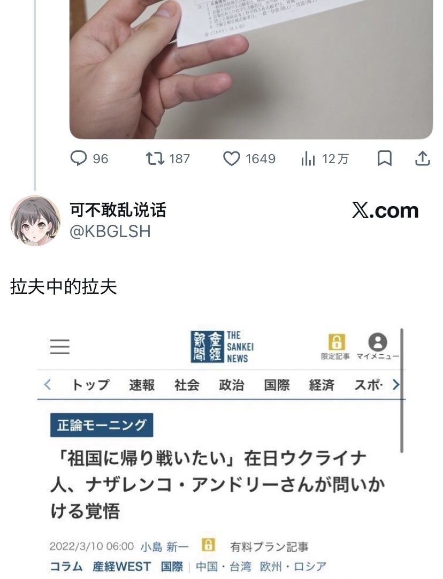Image resolution: width=443 pixels, height=579 pixels.
Task: View post analytics bar chart icon
Action: pos(308,159)
